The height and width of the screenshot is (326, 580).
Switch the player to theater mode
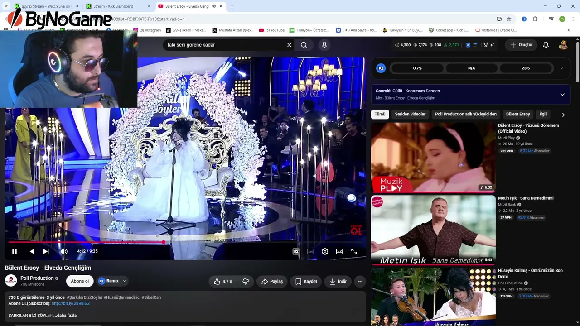(x=339, y=251)
